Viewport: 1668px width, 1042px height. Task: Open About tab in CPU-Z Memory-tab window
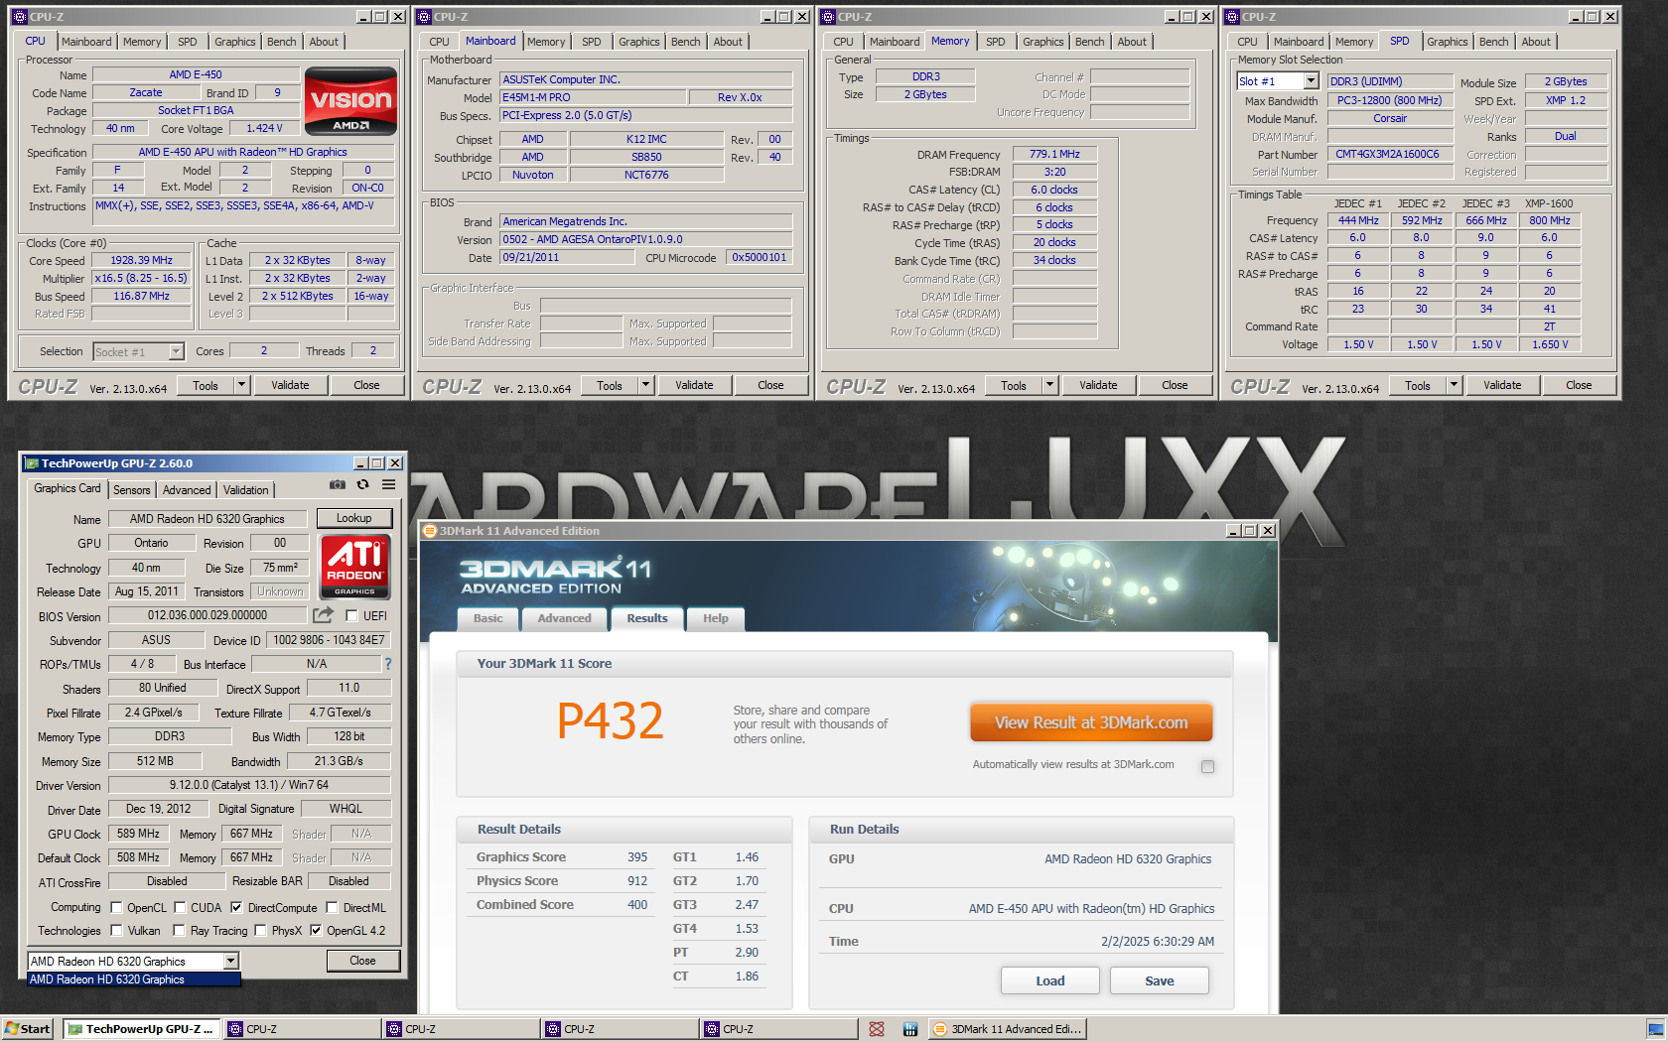coord(1132,42)
